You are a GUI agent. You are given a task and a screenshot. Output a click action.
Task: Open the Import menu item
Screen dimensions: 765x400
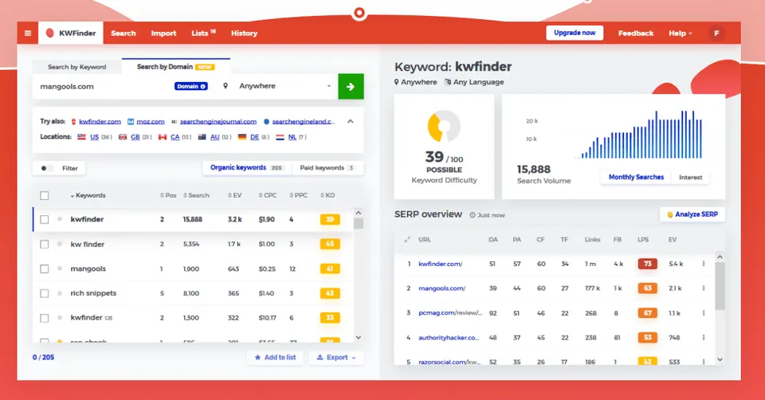click(x=163, y=33)
